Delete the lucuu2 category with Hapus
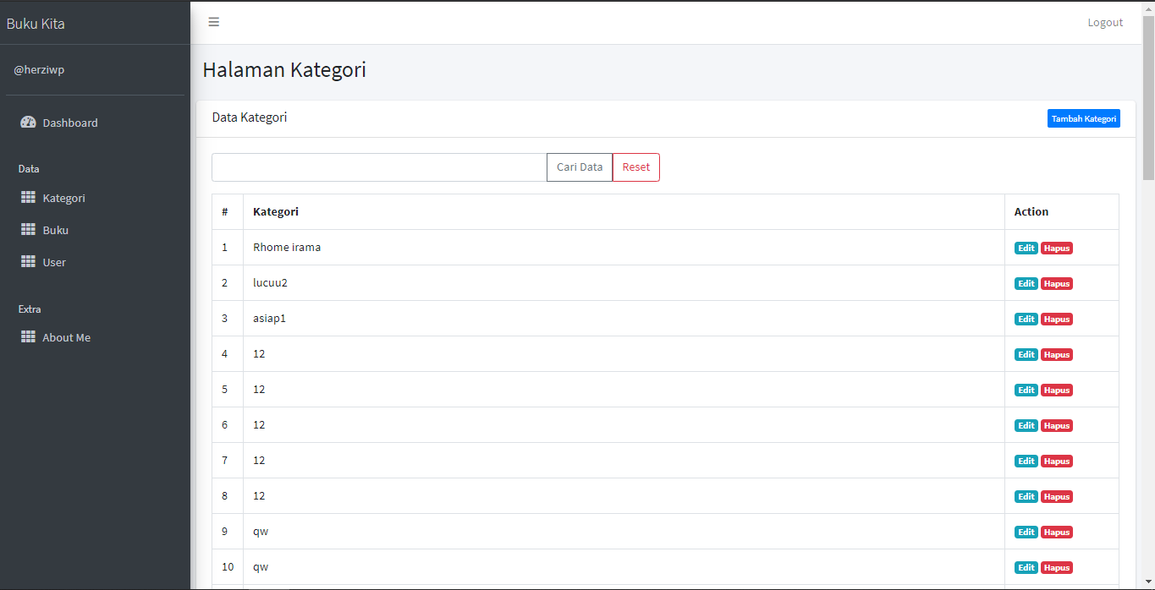The height and width of the screenshot is (590, 1155). tap(1057, 284)
